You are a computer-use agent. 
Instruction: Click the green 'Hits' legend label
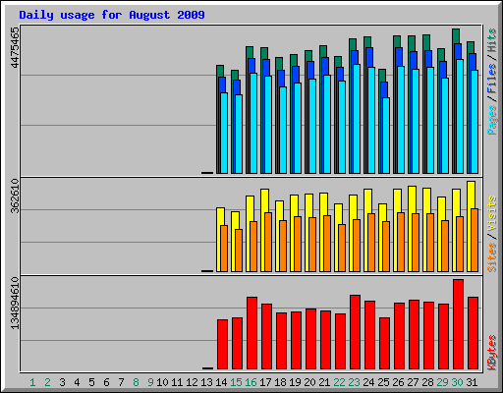(x=491, y=40)
